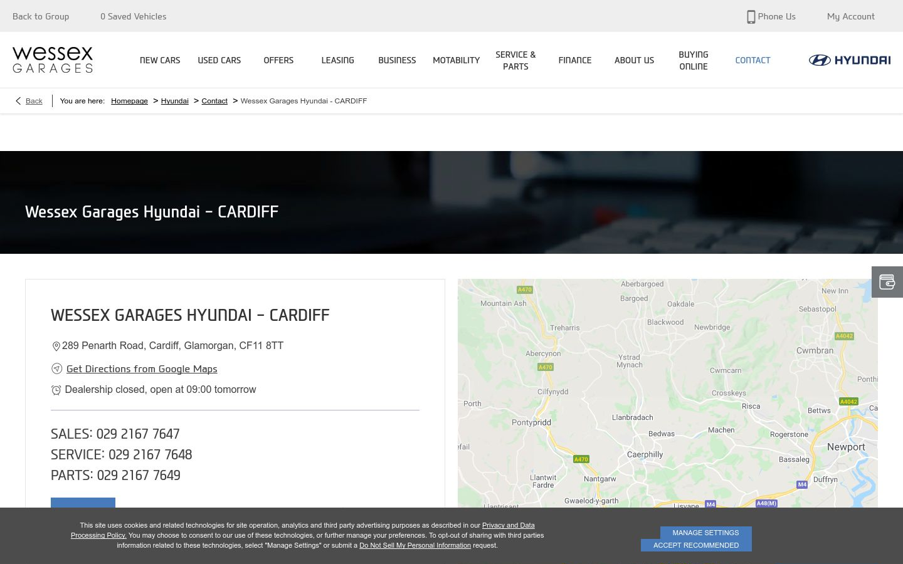Screen dimensions: 903x564
Task: Click Wessex Garages Hyundai - CARDIFF breadcrumb text
Action: (x=304, y=101)
